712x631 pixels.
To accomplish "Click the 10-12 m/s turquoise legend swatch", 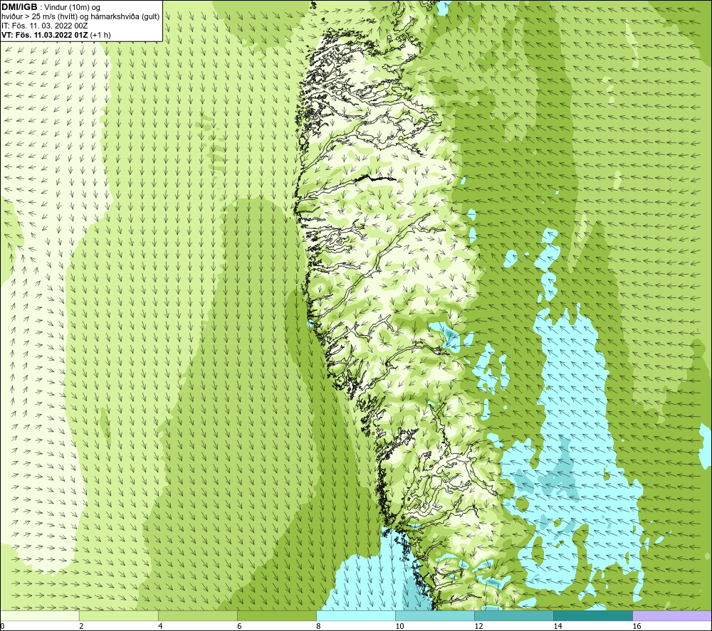I will (435, 616).
